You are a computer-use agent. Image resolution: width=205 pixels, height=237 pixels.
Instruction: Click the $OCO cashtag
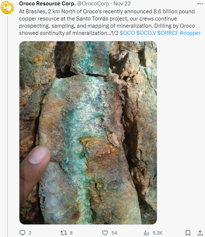point(127,33)
